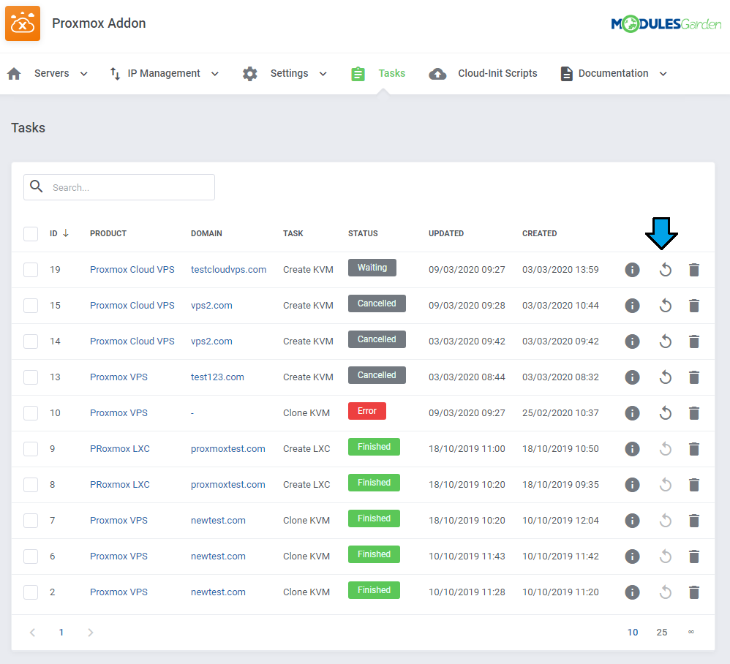Image resolution: width=730 pixels, height=664 pixels.
Task: Open PRoxmox LXC product for task 9
Action: [x=120, y=449]
